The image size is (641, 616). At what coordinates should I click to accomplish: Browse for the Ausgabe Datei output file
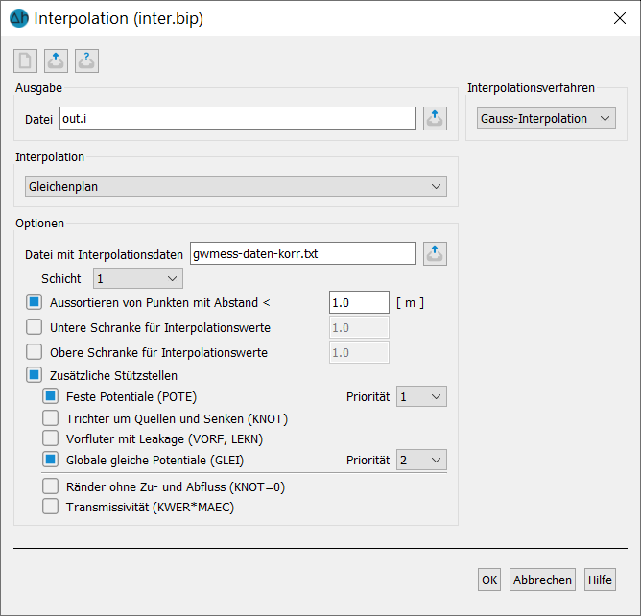click(435, 119)
